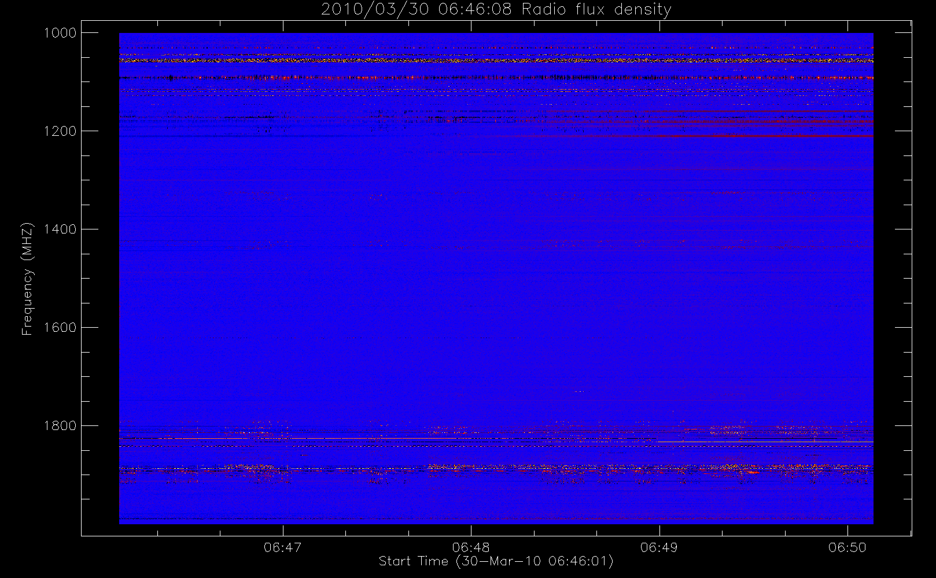Click inside the radio flux spectrogram image

click(x=496, y=279)
